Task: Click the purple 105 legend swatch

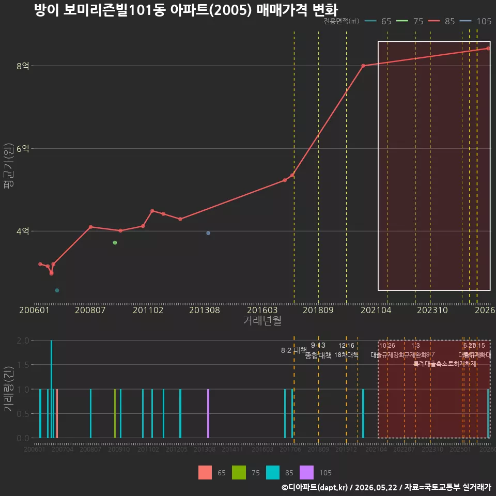Action: click(x=306, y=472)
